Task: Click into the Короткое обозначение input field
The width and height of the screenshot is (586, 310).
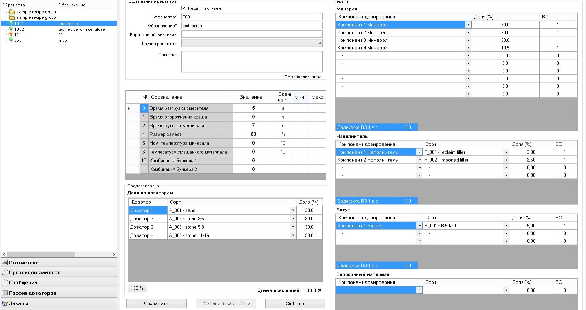Action: [252, 34]
